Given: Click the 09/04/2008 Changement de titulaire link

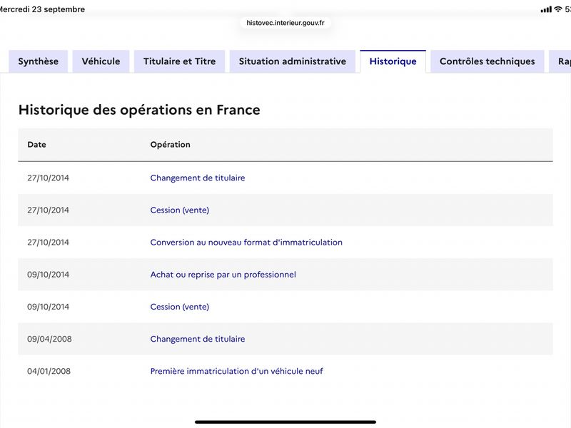Looking at the screenshot, I should [x=198, y=340].
